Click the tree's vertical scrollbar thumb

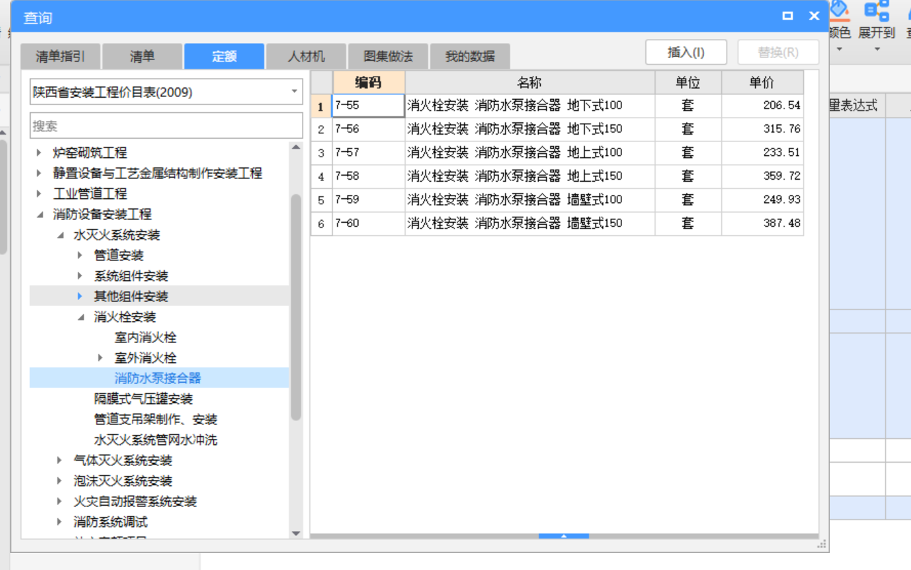(x=296, y=306)
